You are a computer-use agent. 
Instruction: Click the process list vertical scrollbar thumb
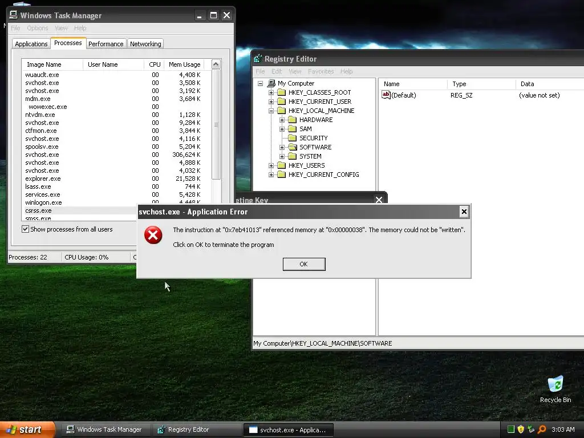pyautogui.click(x=216, y=124)
